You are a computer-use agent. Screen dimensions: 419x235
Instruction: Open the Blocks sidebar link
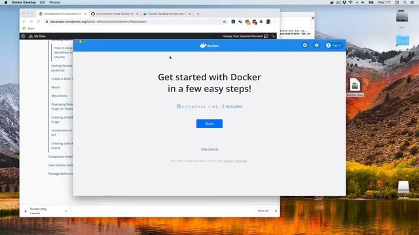click(56, 87)
